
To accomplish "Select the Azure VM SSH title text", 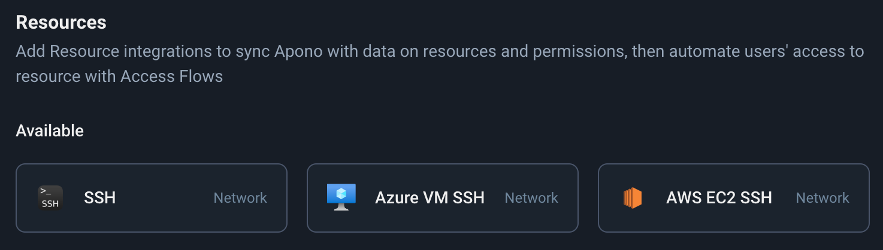I will tap(430, 198).
